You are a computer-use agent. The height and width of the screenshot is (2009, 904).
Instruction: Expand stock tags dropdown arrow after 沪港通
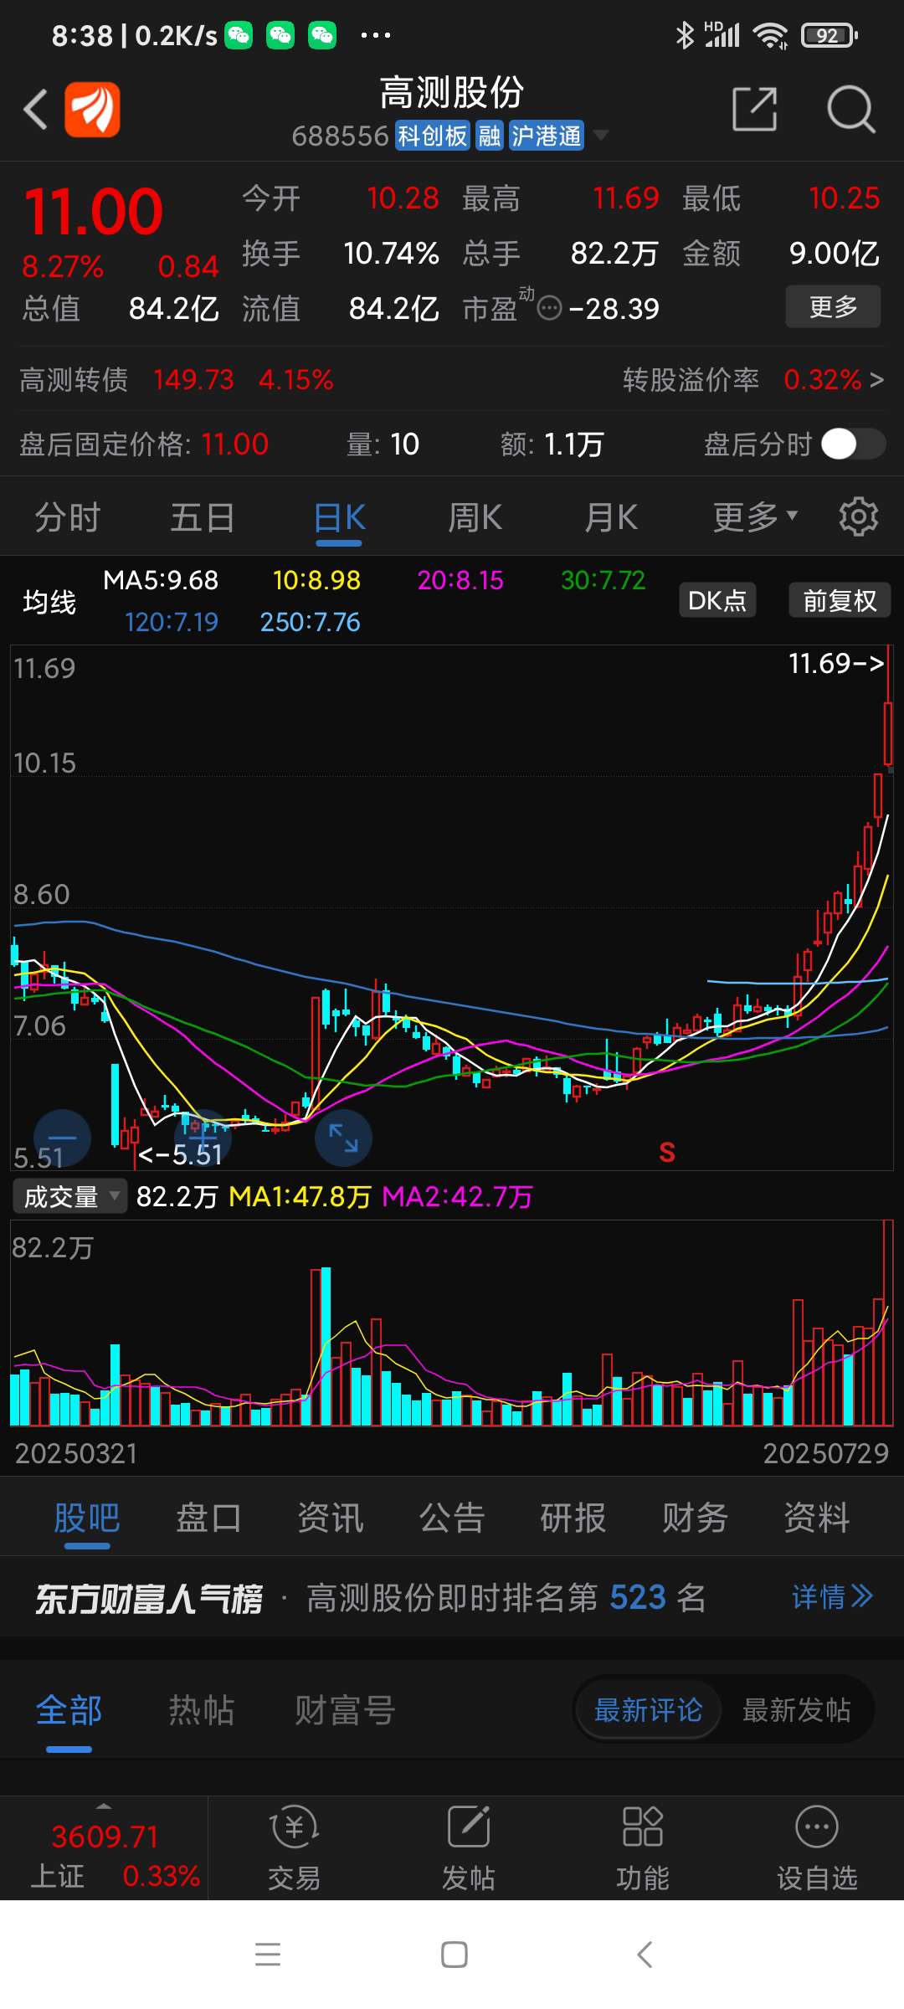tap(600, 135)
